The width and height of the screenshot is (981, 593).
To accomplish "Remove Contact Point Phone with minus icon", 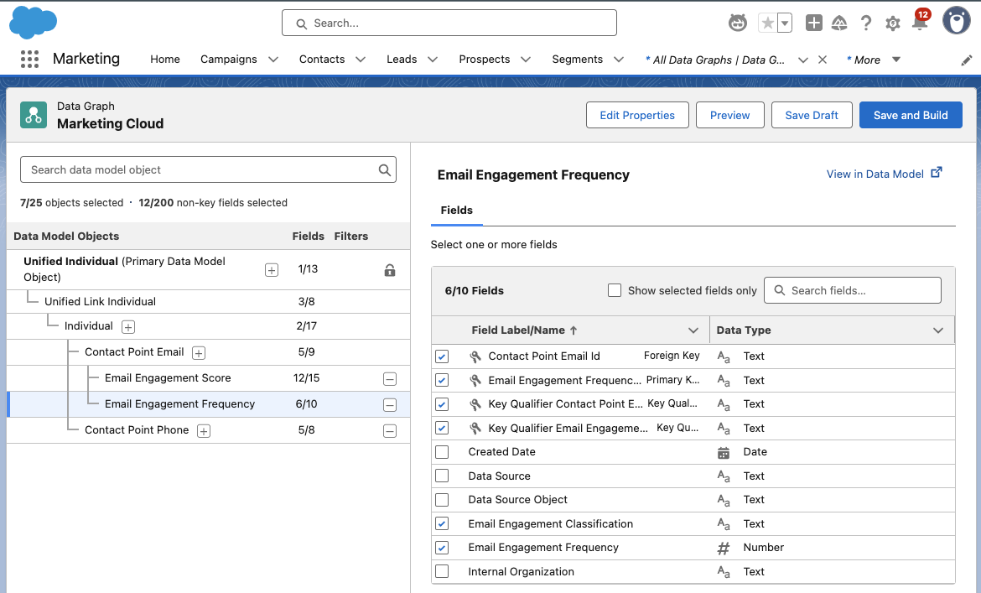I will coord(390,431).
